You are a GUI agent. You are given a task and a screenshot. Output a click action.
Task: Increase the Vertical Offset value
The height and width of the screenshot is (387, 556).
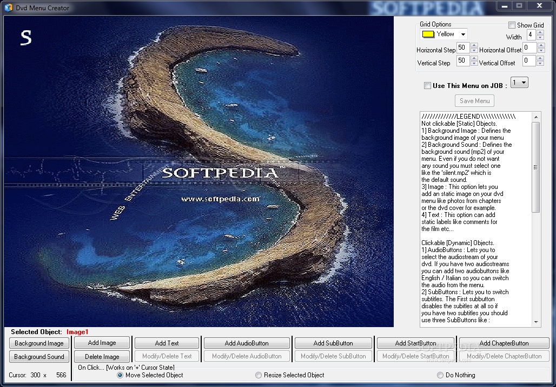click(540, 58)
